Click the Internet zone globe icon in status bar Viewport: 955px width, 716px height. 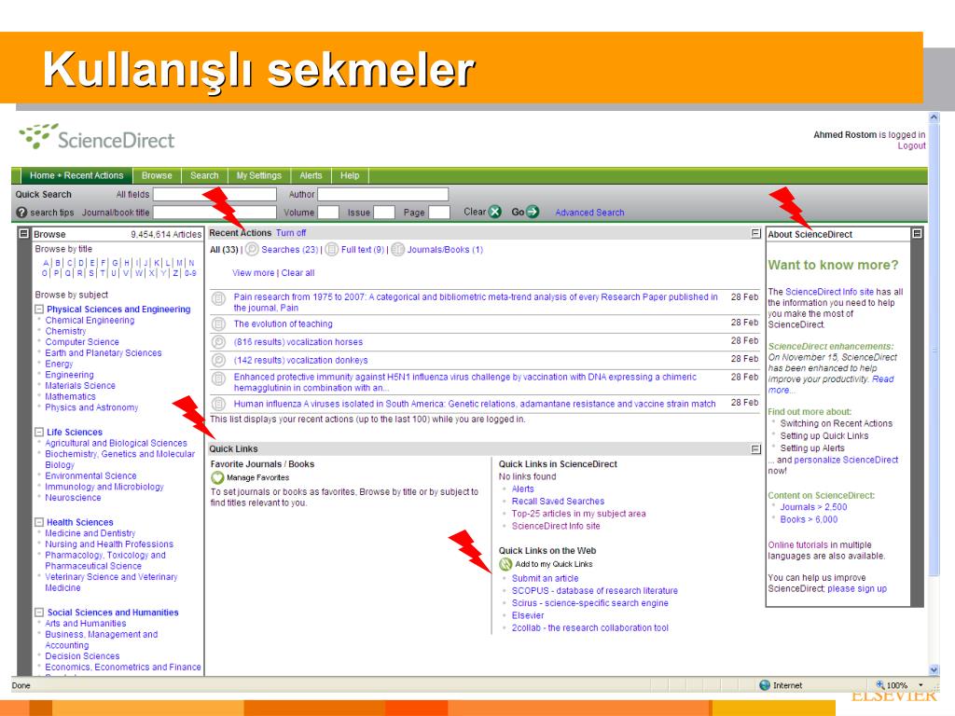point(765,685)
